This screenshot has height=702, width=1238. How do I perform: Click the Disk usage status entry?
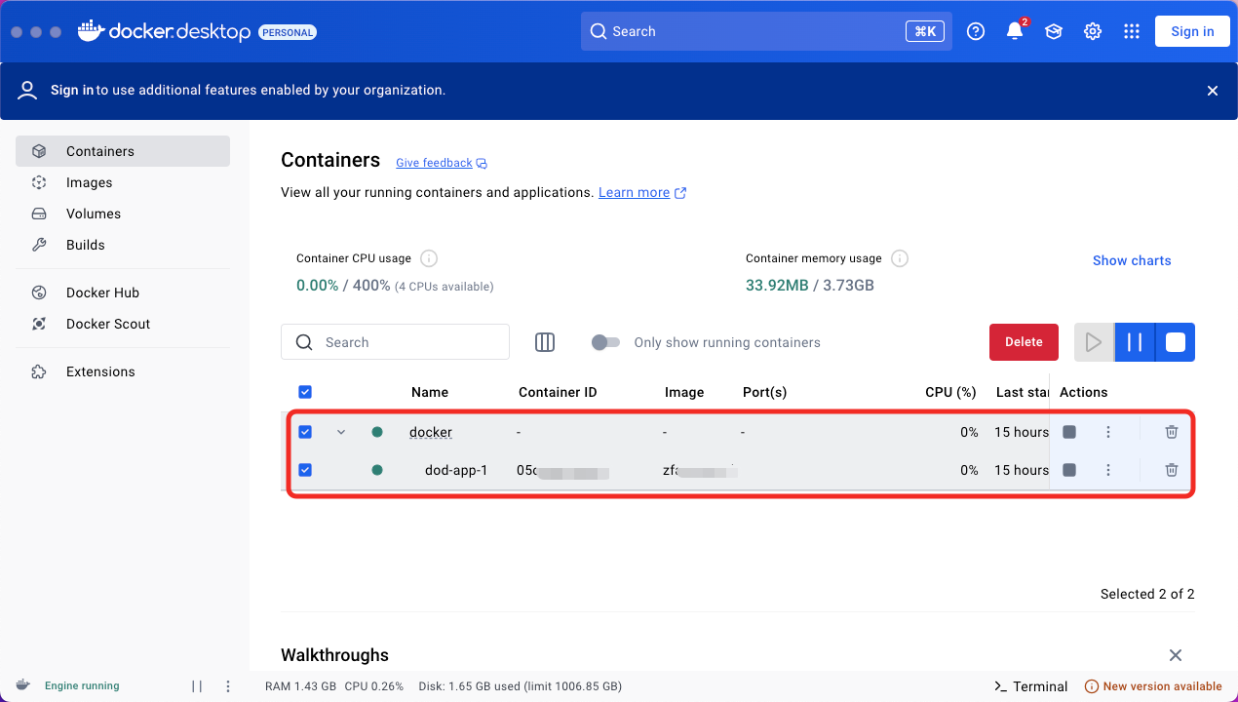tap(520, 686)
